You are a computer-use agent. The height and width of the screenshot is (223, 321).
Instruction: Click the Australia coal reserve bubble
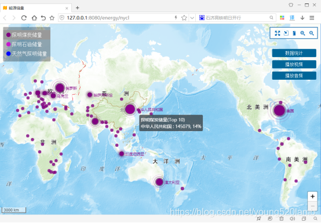pyautogui.click(x=159, y=182)
